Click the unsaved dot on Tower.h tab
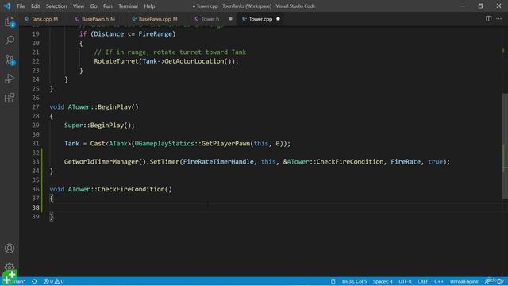Screen dimensions: 508x286 point(230,19)
